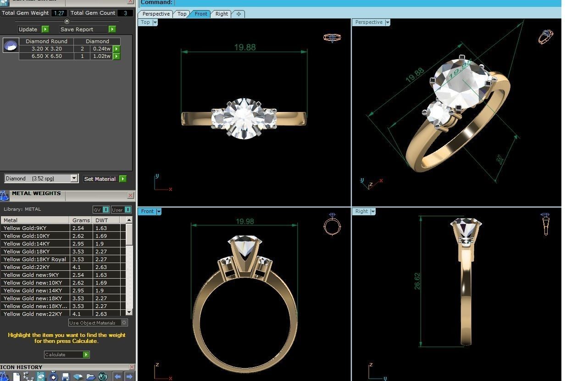This screenshot has height=381, width=577.
Task: Switch to the Perspective viewport tab
Action: pos(156,14)
